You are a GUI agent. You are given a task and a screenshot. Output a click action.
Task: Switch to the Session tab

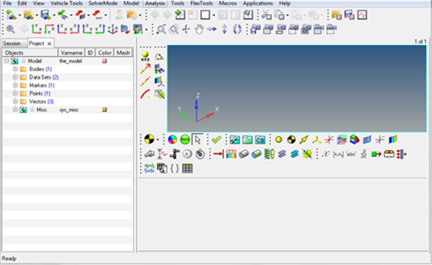12,43
